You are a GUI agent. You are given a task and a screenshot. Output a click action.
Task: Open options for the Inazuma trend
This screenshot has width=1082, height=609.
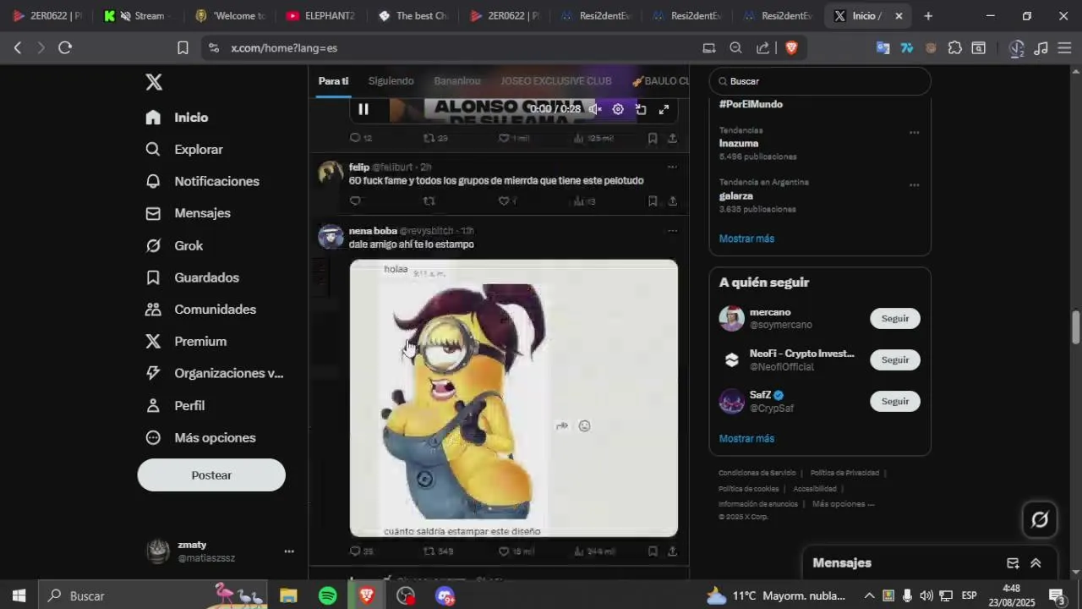click(914, 133)
